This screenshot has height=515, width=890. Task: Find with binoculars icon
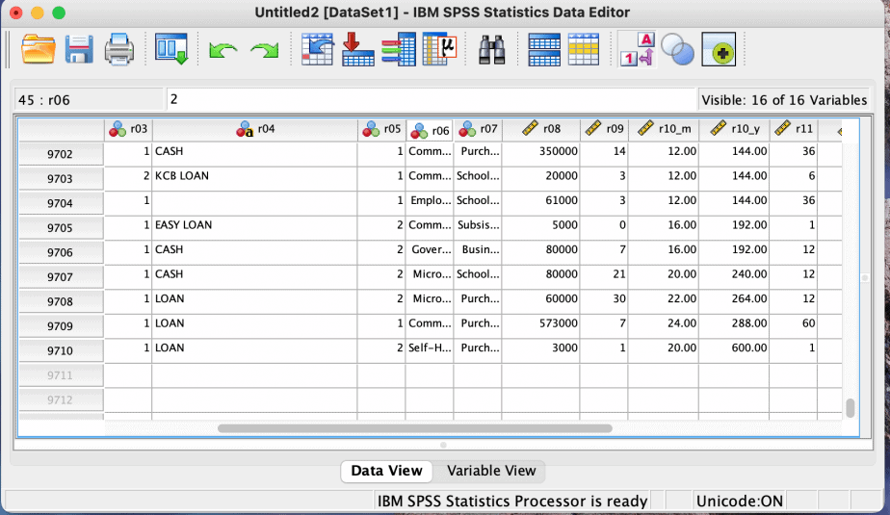click(491, 50)
